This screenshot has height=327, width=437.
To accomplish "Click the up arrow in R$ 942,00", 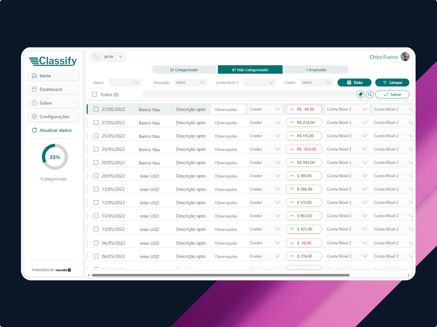I will click(x=292, y=162).
